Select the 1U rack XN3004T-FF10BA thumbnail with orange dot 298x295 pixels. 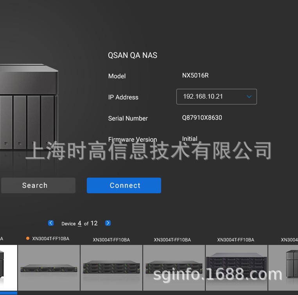click(49, 268)
